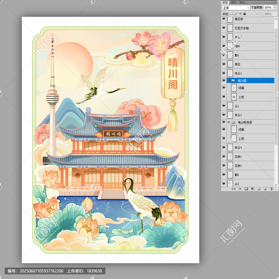Viewport: 279px width, 279px height.
Task: Click the 鹤1 layer thumbnail
Action: click(x=230, y=55)
